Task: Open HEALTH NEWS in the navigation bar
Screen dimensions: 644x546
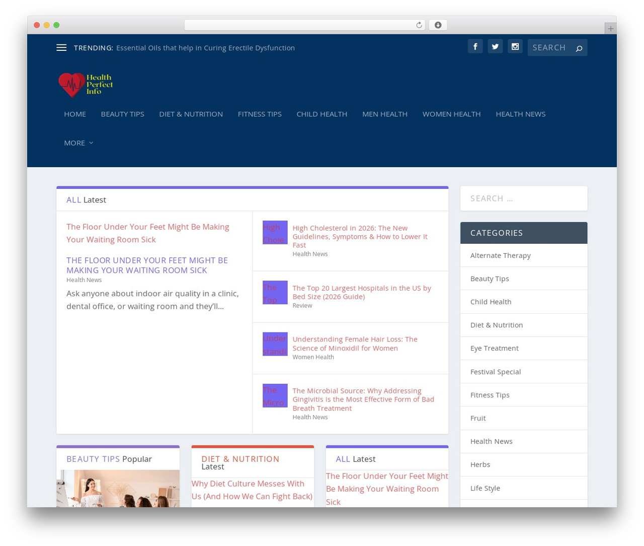Action: (x=520, y=114)
